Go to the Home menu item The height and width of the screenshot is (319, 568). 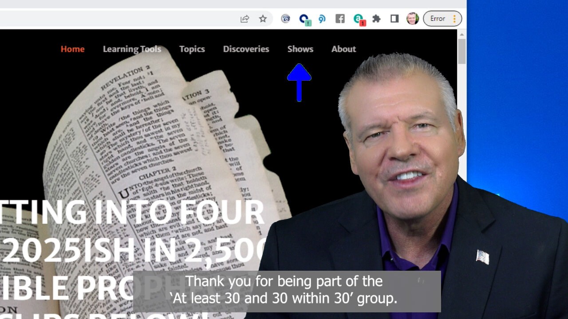pyautogui.click(x=73, y=49)
